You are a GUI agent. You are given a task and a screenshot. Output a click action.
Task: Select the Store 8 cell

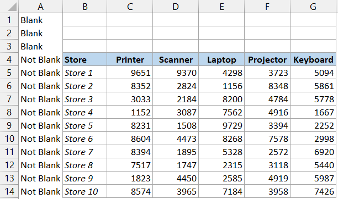(84, 165)
